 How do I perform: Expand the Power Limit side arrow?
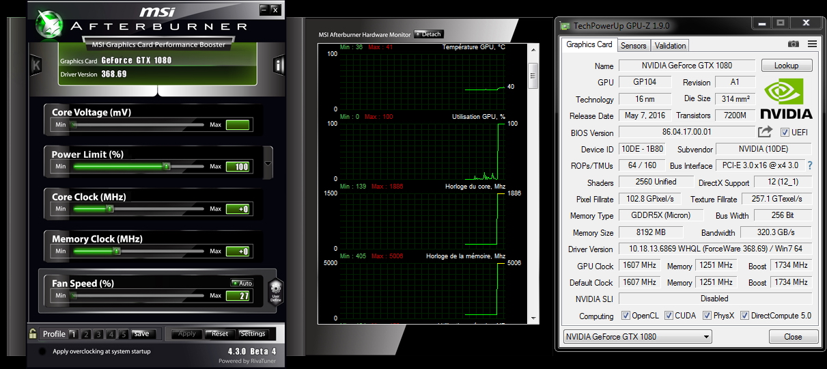coord(268,163)
